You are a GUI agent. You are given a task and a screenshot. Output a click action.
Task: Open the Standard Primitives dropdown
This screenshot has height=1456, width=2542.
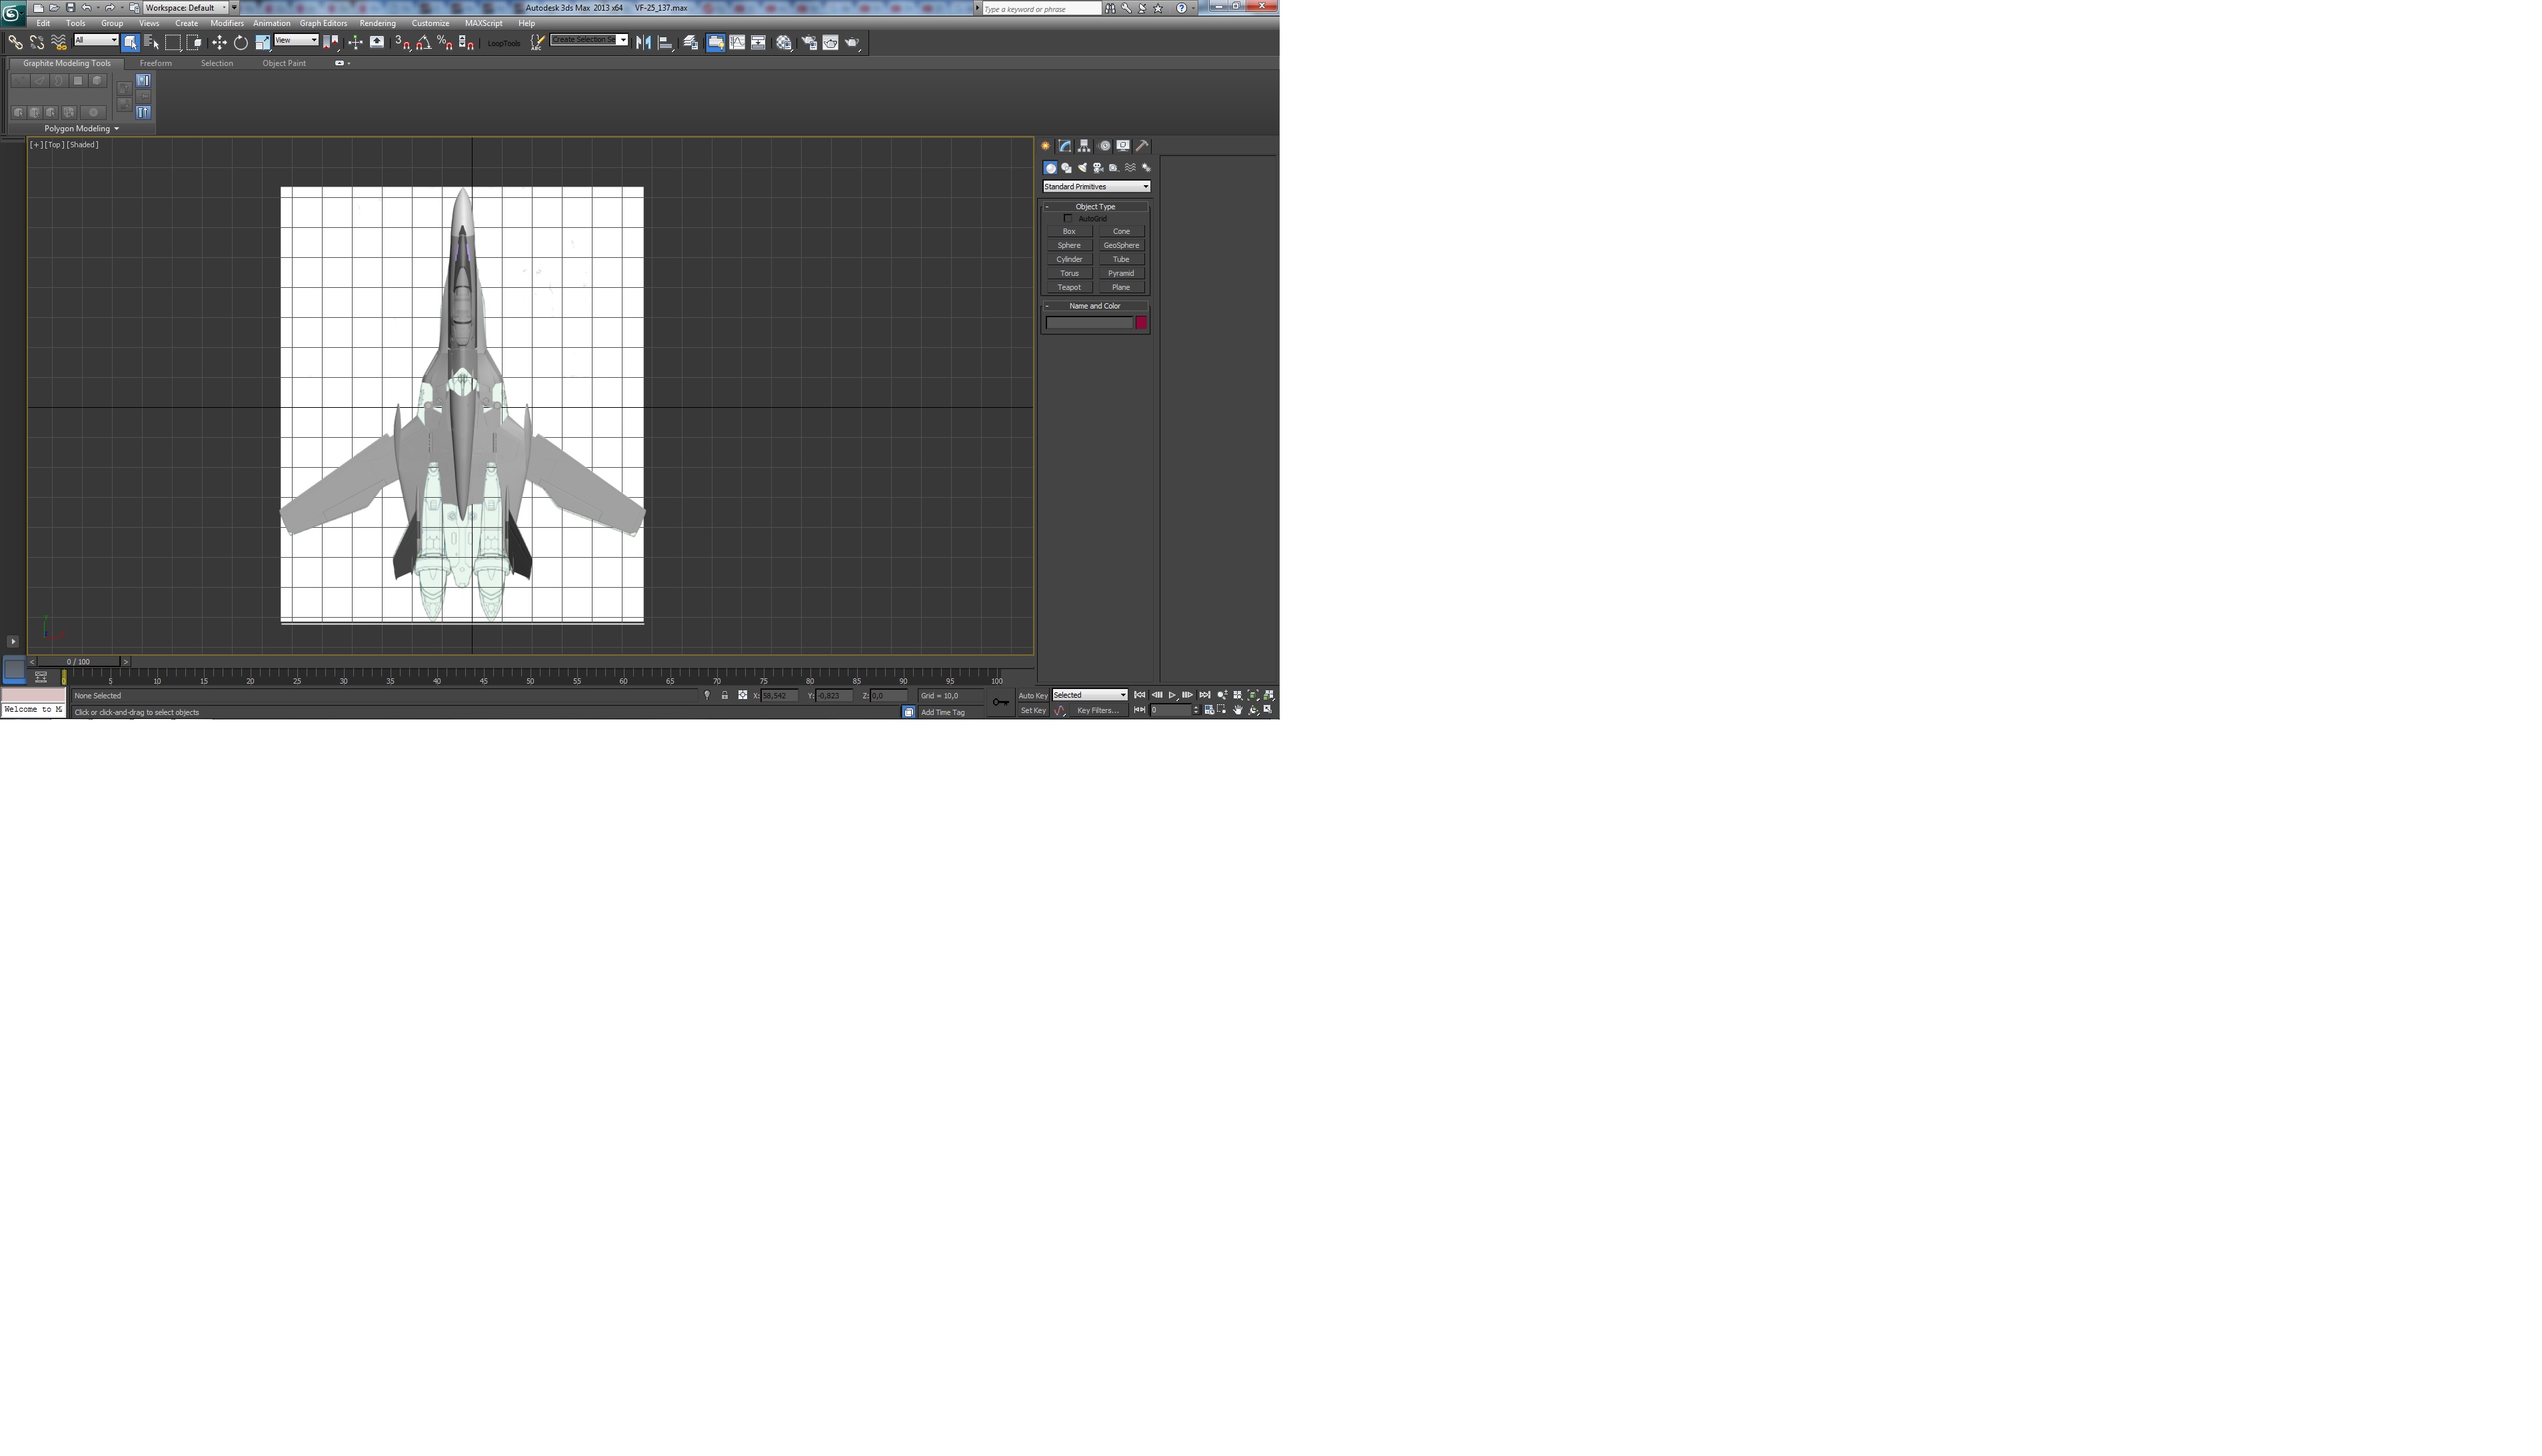coord(1096,187)
